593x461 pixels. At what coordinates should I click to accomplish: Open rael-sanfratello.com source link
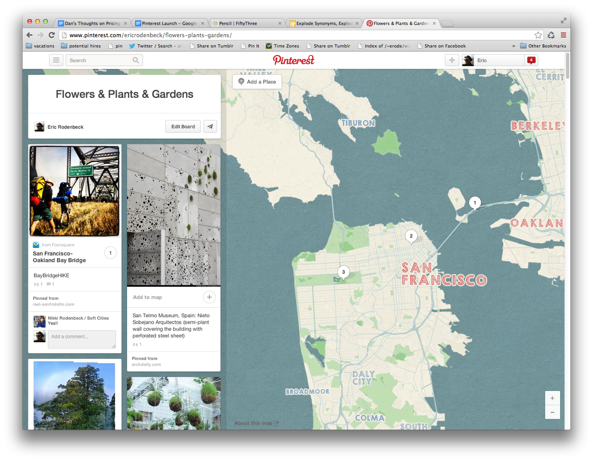54,304
